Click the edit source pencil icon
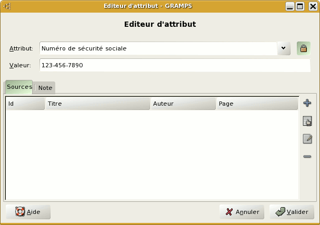Image resolution: width=320 pixels, height=225 pixels. point(307,139)
